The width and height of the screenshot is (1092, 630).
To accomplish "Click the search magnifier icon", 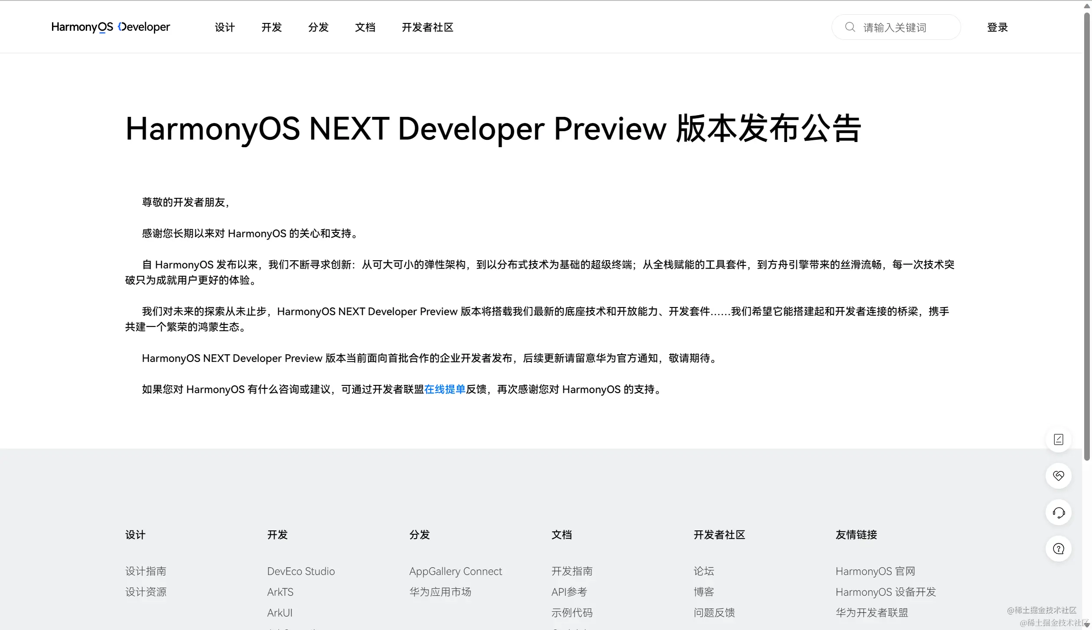I will point(850,27).
